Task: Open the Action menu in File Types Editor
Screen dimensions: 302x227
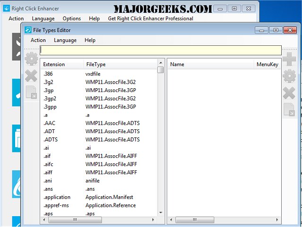Action: click(x=38, y=40)
